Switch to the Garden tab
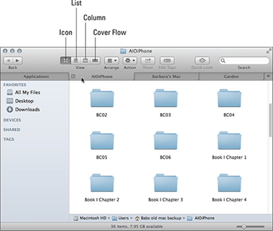Image resolution: width=273 pixels, height=231 pixels. click(231, 76)
